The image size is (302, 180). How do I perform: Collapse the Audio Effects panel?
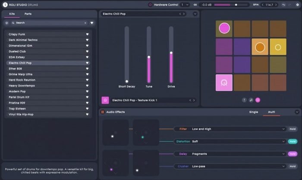pos(297,112)
